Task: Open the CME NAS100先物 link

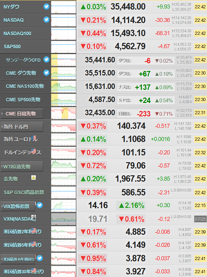Action: [x=25, y=86]
